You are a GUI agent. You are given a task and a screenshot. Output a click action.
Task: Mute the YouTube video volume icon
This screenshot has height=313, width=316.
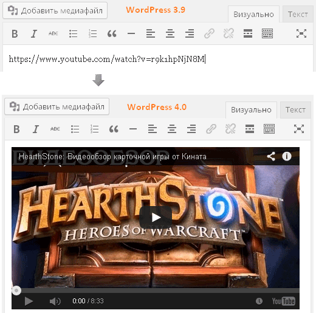pyautogui.click(x=55, y=301)
